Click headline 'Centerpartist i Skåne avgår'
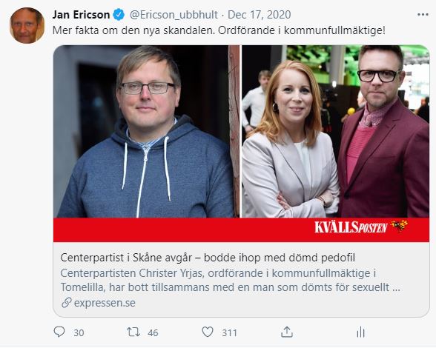Image resolution: width=436 pixels, height=348 pixels. click(x=126, y=258)
